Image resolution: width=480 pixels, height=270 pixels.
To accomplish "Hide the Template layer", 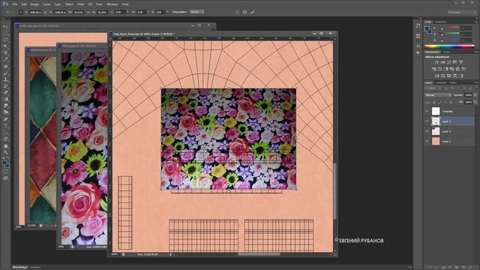I will click(x=427, y=111).
